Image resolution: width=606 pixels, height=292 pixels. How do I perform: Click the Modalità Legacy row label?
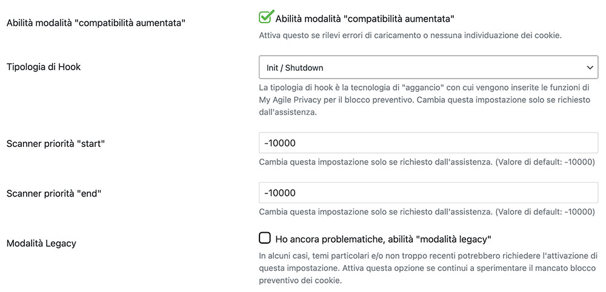click(41, 244)
